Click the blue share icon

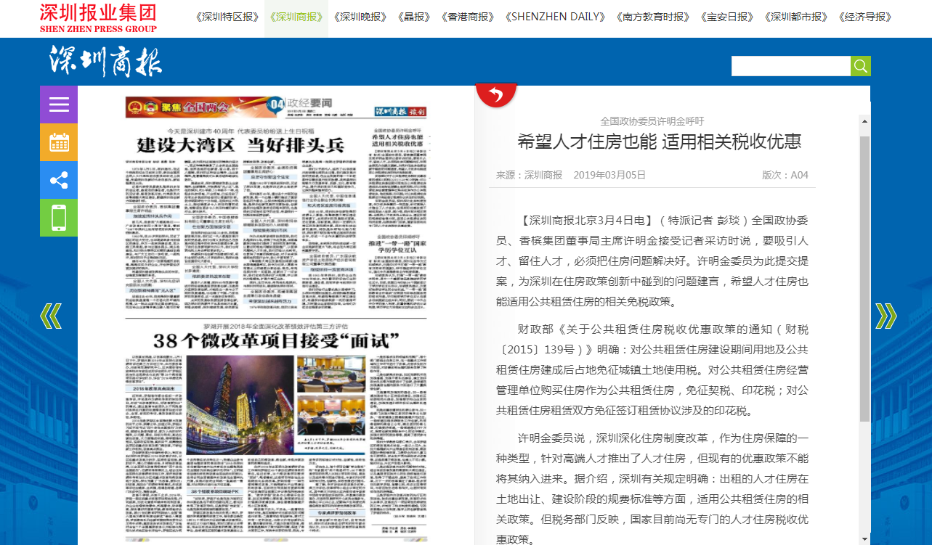tap(59, 180)
